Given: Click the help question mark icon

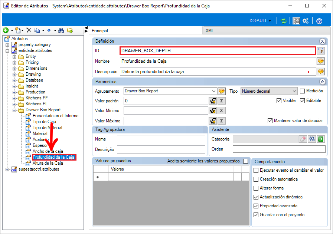Looking at the screenshot, I should [x=319, y=21].
